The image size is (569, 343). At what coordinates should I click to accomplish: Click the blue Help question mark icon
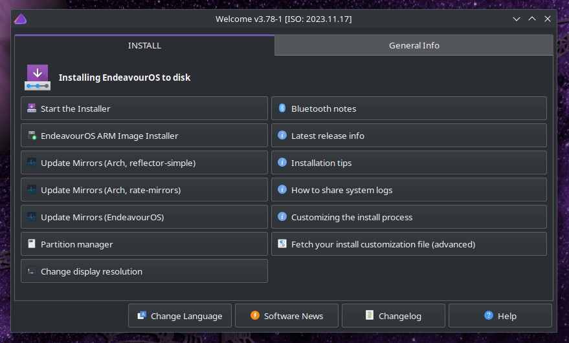click(x=489, y=315)
